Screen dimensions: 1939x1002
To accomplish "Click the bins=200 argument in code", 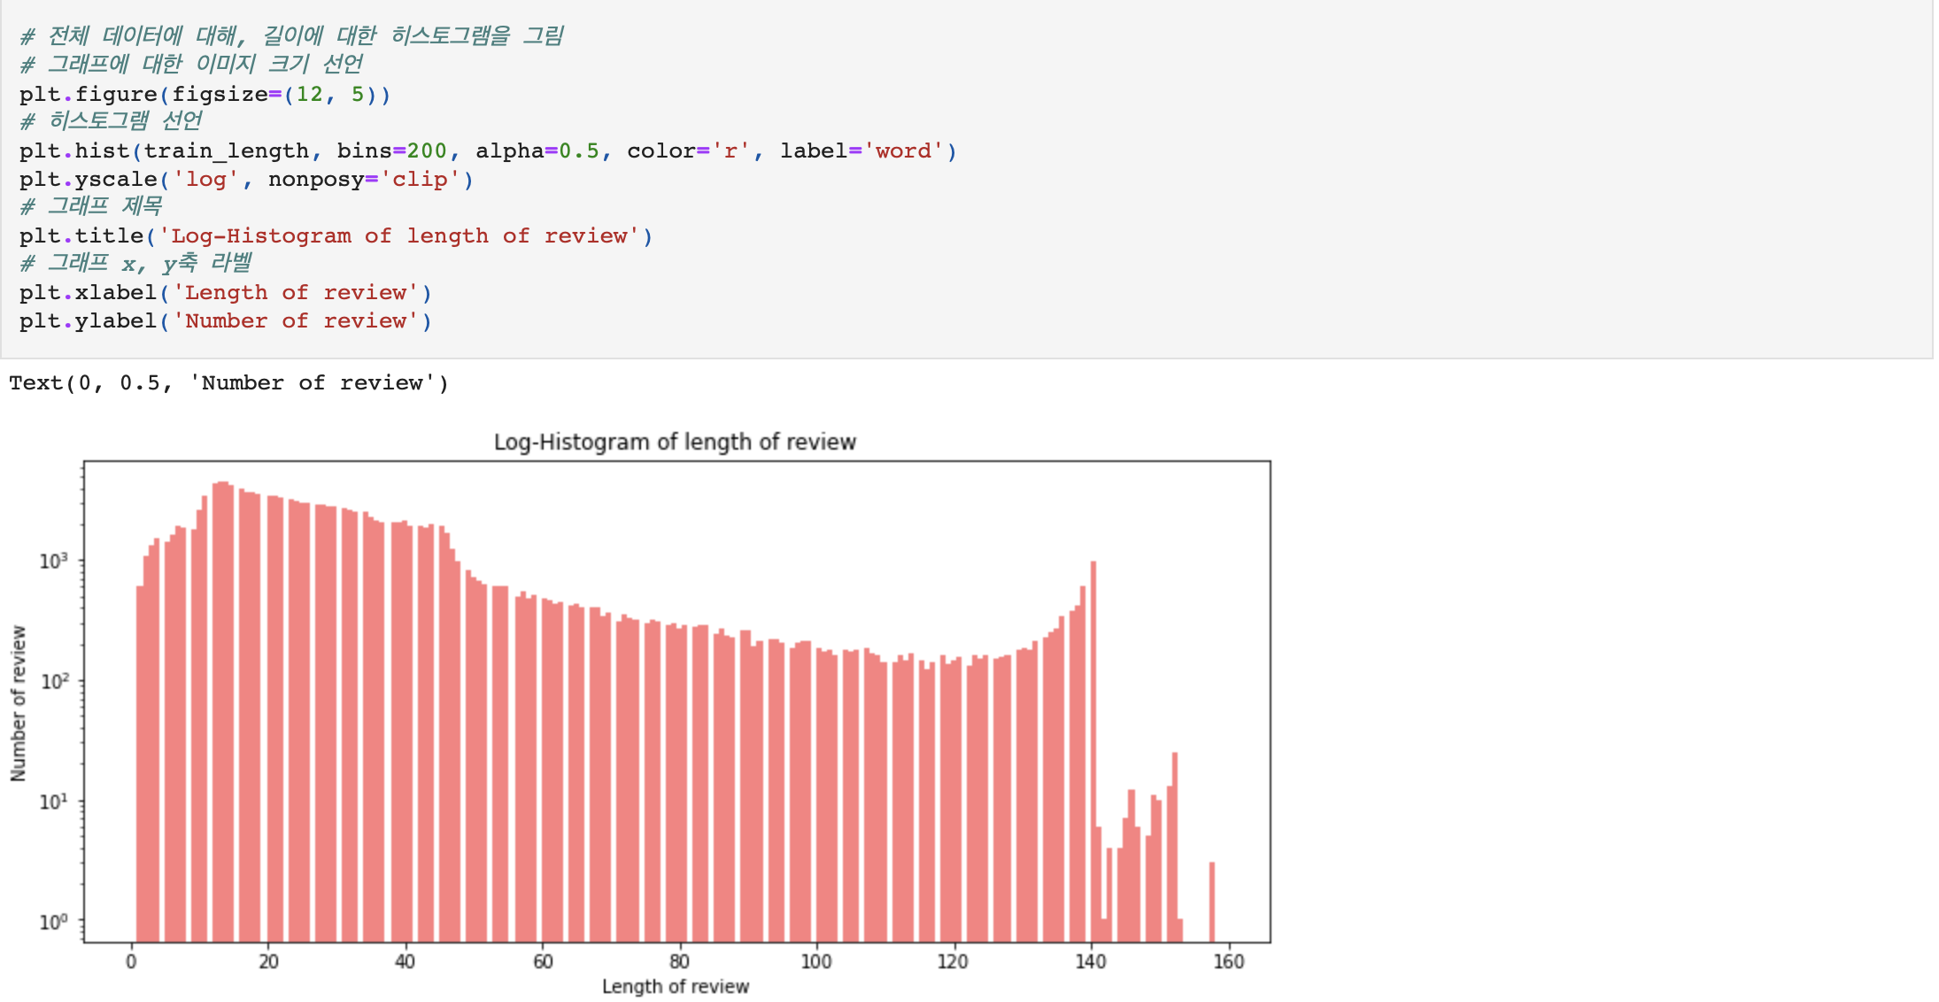I will pyautogui.click(x=392, y=151).
